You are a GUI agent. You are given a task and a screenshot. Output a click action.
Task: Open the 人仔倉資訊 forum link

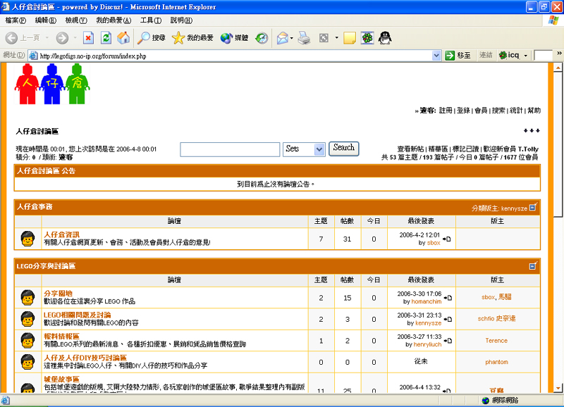pyautogui.click(x=61, y=234)
